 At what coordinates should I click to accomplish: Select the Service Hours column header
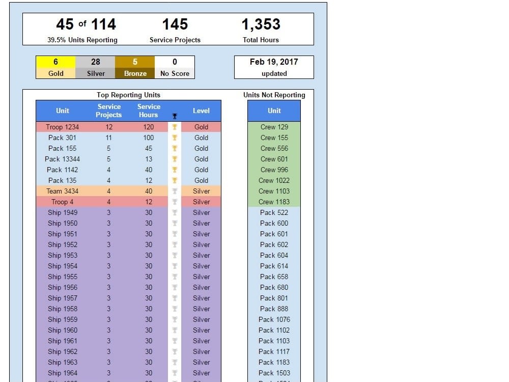(x=149, y=111)
